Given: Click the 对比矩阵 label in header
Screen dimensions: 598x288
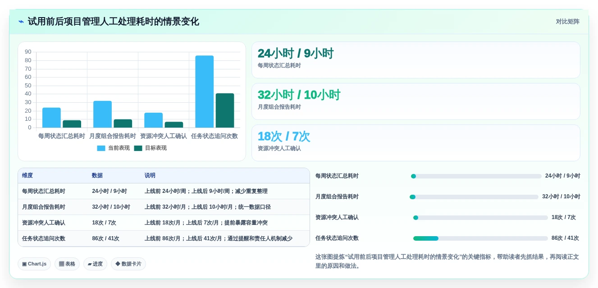Looking at the screenshot, I should click(x=567, y=22).
